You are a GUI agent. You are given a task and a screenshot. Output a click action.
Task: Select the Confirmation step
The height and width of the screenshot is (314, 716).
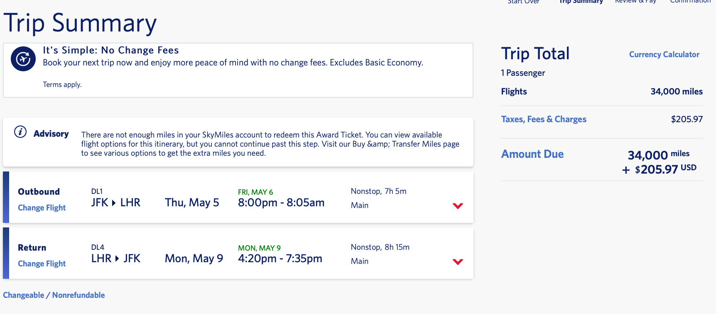pos(690,2)
